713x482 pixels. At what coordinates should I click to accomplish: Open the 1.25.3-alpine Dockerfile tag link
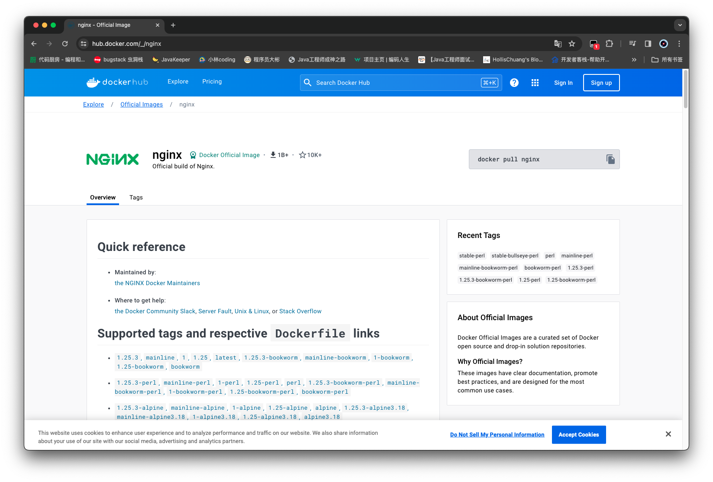[140, 408]
